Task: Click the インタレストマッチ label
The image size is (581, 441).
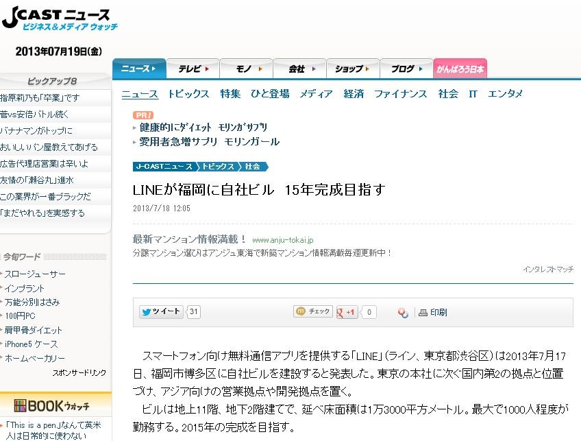Action: (548, 270)
